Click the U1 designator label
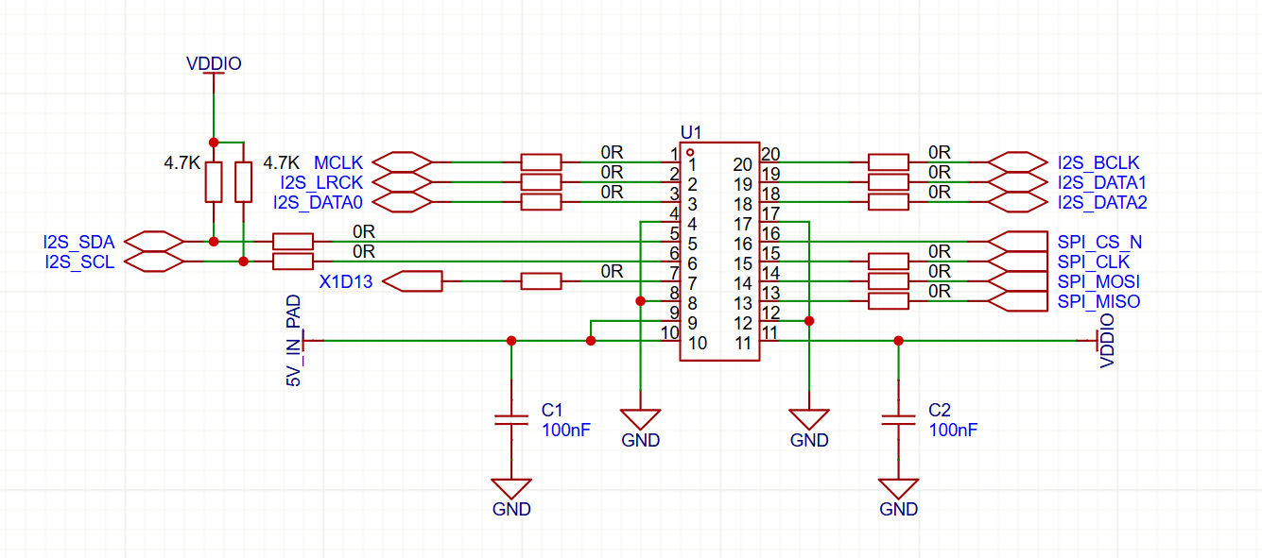The width and height of the screenshot is (1262, 558). pos(692,131)
